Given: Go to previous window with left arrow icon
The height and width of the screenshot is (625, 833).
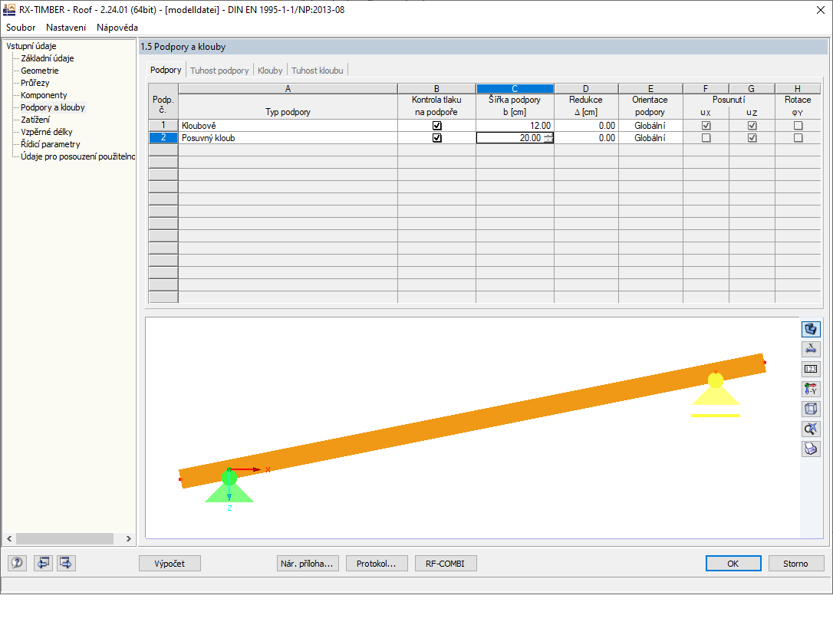Looking at the screenshot, I should (x=43, y=563).
